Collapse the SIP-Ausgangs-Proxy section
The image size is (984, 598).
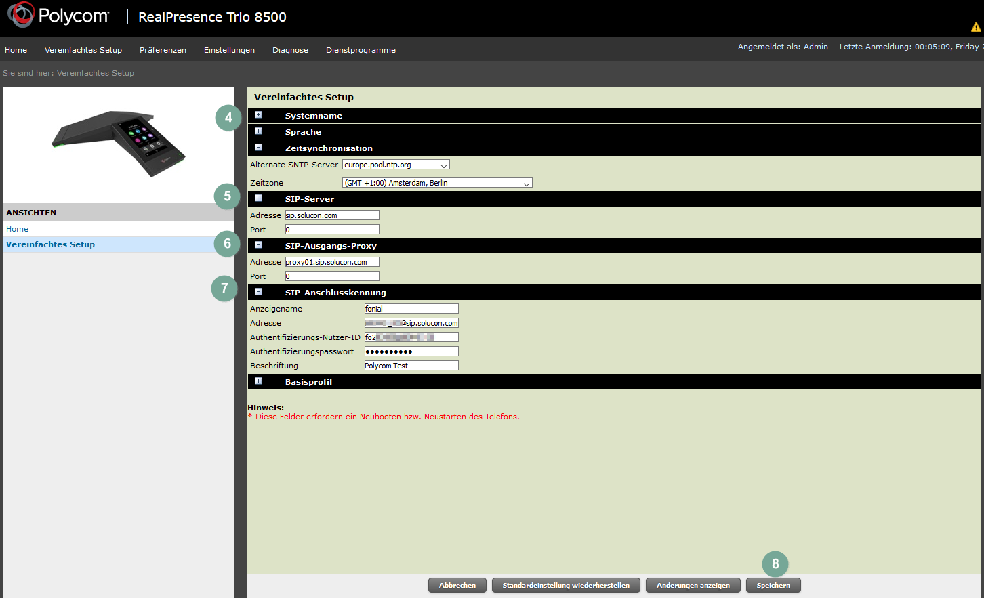[258, 245]
